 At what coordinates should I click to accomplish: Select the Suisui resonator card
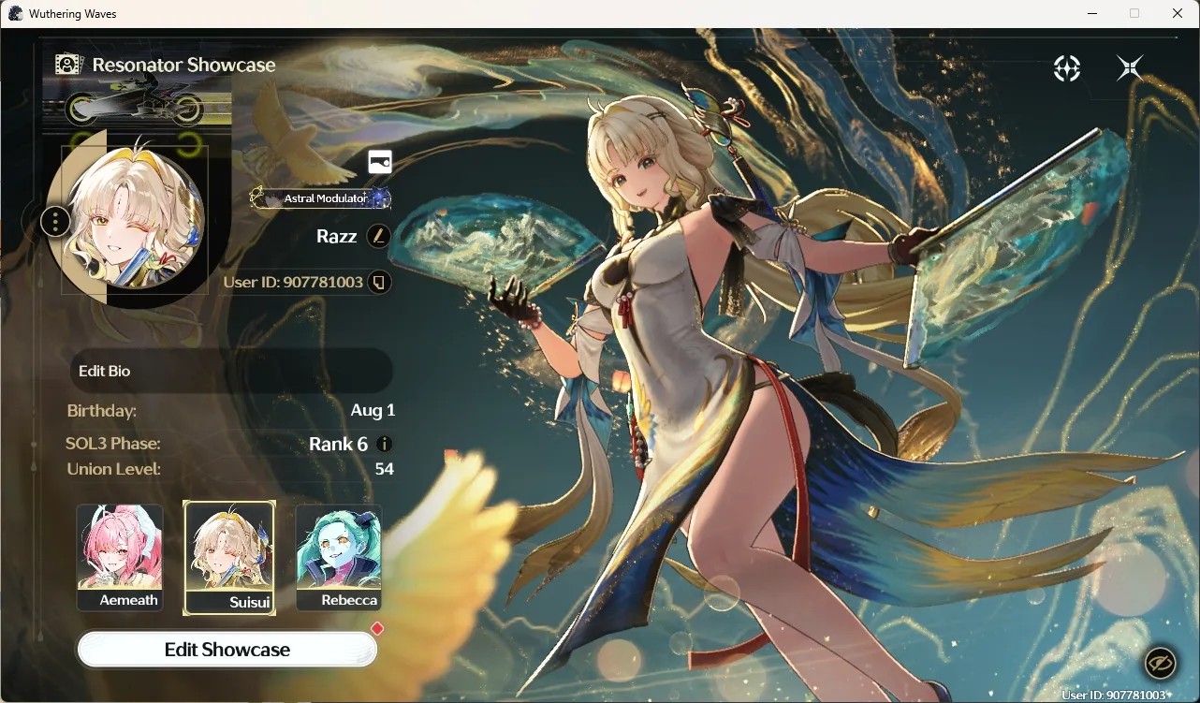click(x=229, y=558)
